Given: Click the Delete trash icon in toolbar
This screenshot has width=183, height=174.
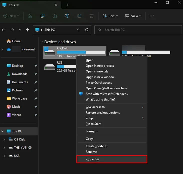Looking at the screenshot, I should coord(92,16).
